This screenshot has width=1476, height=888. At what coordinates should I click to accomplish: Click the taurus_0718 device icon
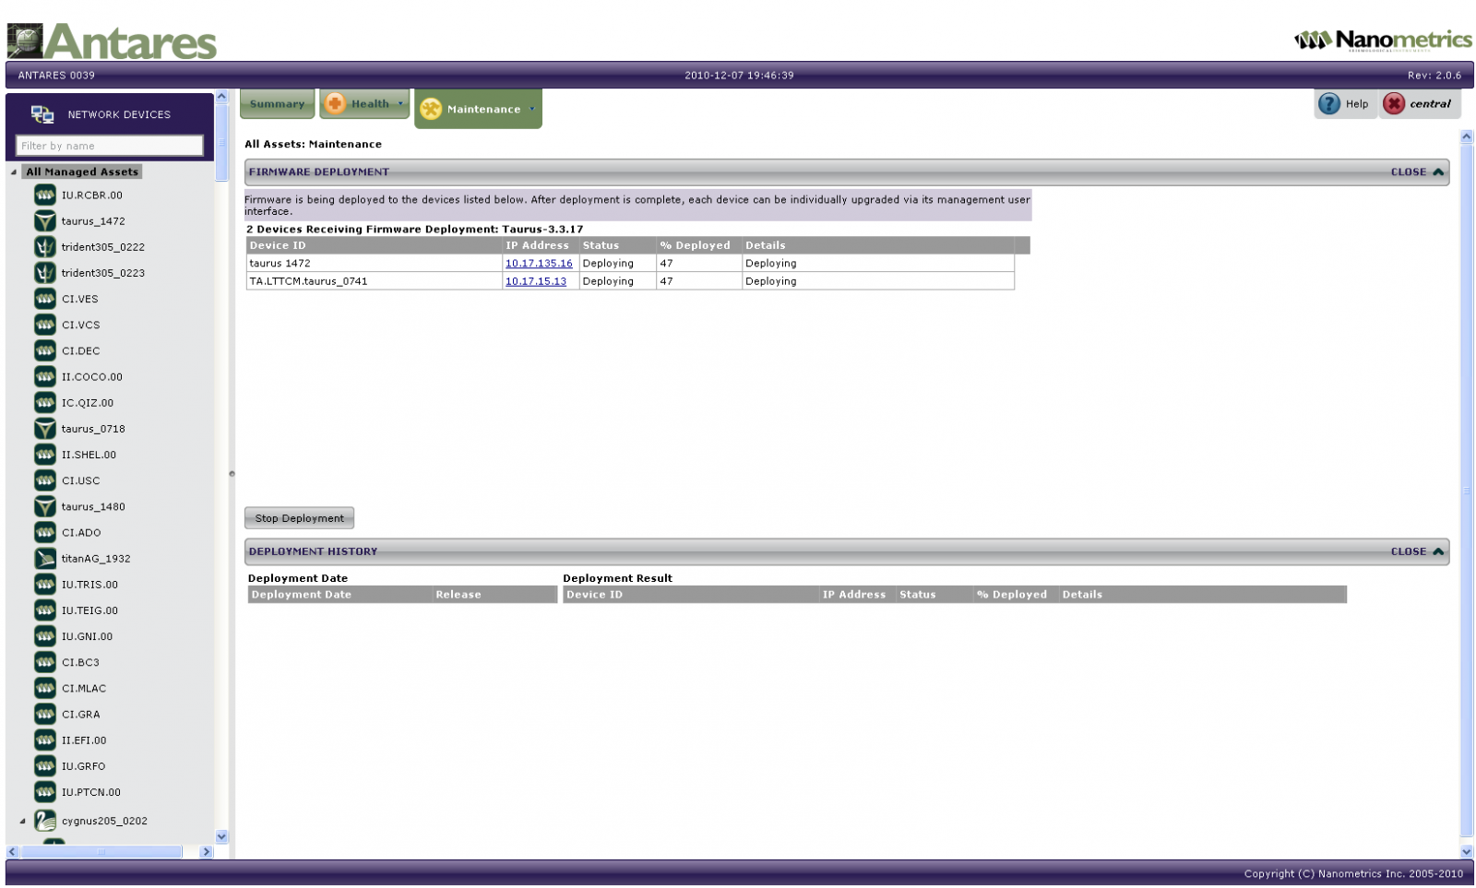coord(45,428)
